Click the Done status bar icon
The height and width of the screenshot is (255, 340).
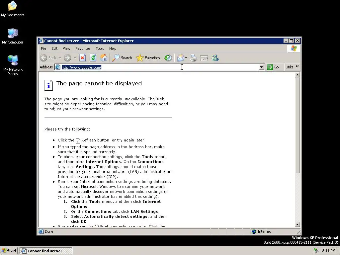[x=41, y=231]
